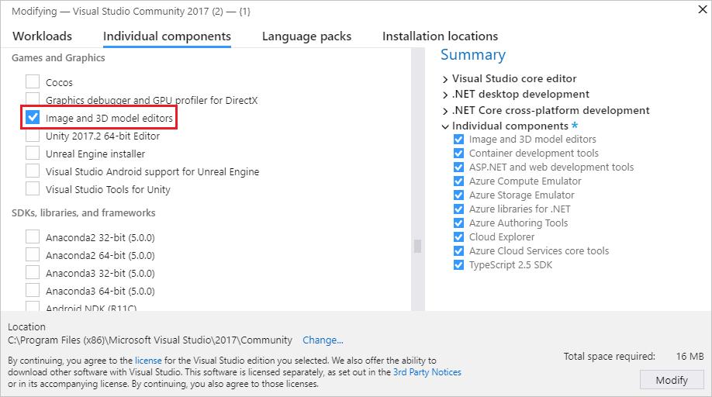The width and height of the screenshot is (712, 397).
Task: Click the Modify button
Action: tap(672, 380)
